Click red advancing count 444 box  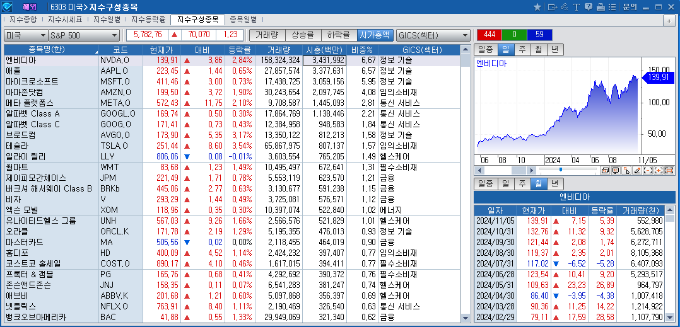tap(489, 35)
